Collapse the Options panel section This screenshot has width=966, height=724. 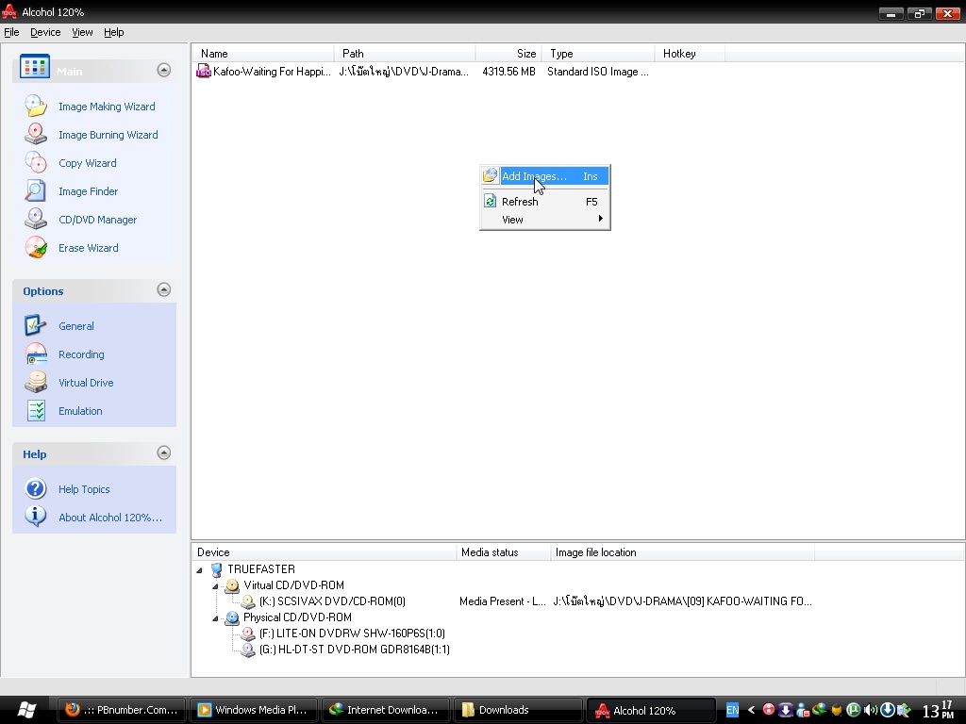coord(164,289)
